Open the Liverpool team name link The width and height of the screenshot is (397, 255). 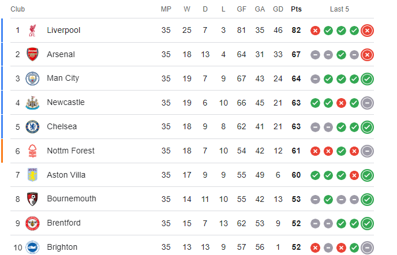[63, 31]
